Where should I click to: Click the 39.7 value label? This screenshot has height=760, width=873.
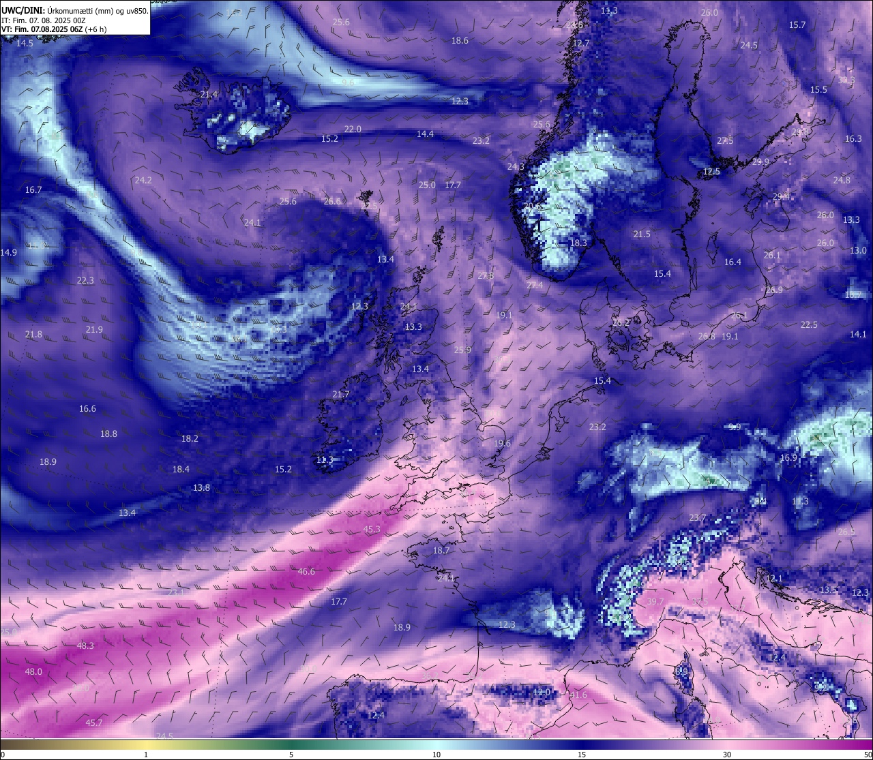(x=655, y=601)
